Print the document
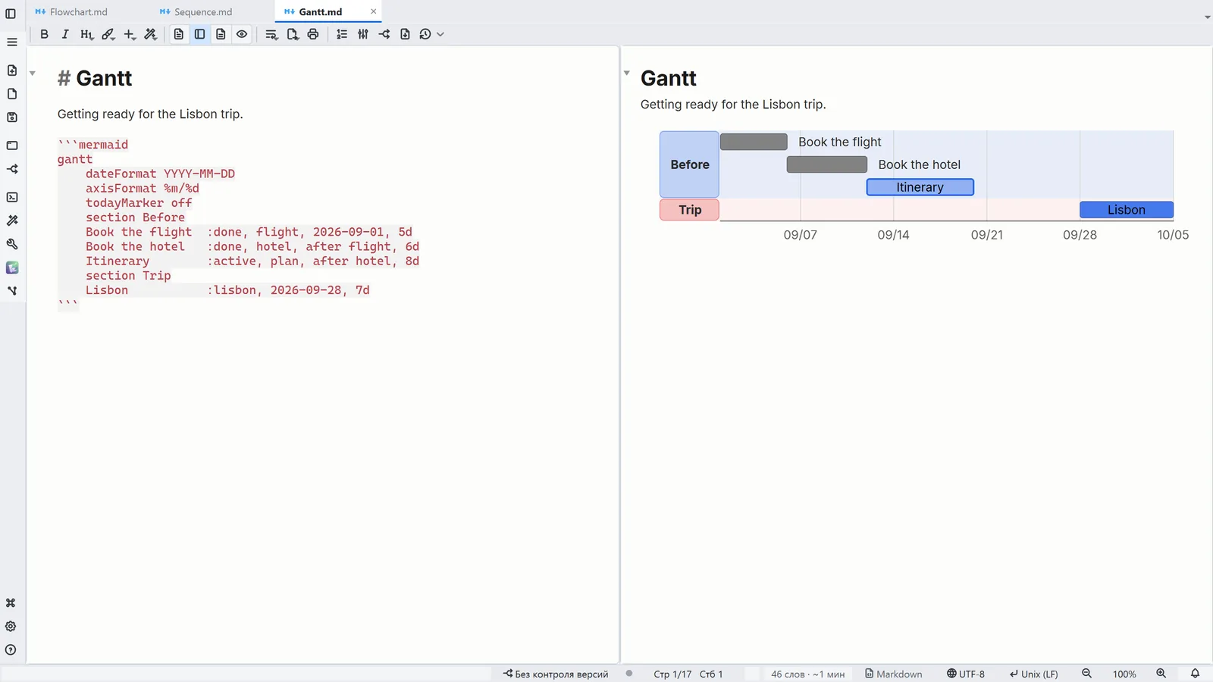1213x682 pixels. 313,34
